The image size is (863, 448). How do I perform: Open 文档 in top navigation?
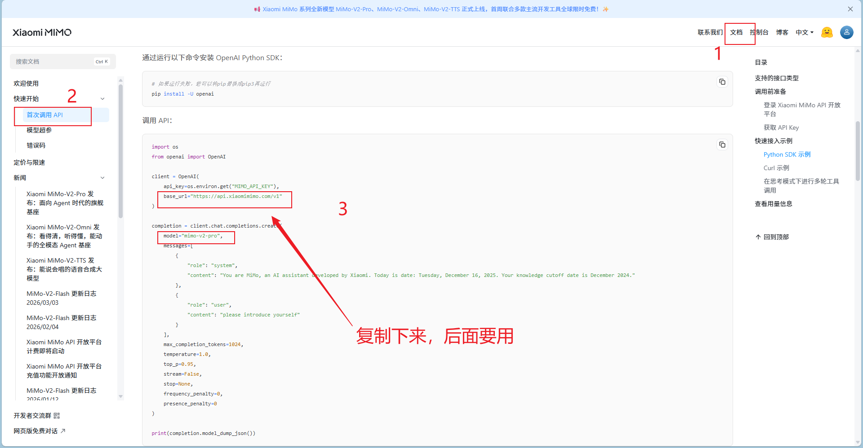point(736,32)
